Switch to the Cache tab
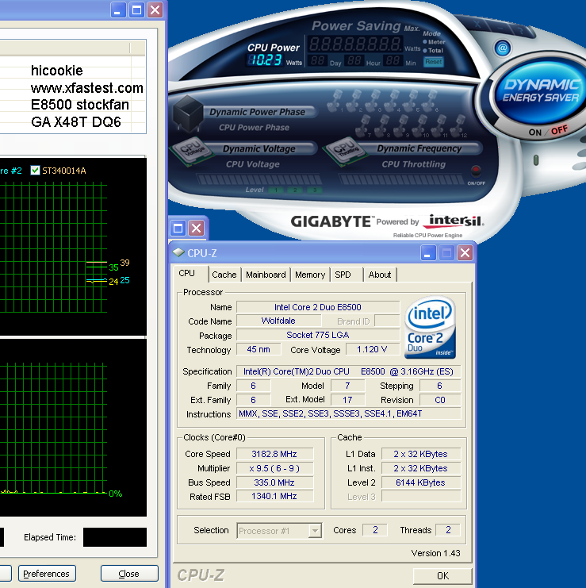This screenshot has height=588, width=586. click(x=224, y=275)
